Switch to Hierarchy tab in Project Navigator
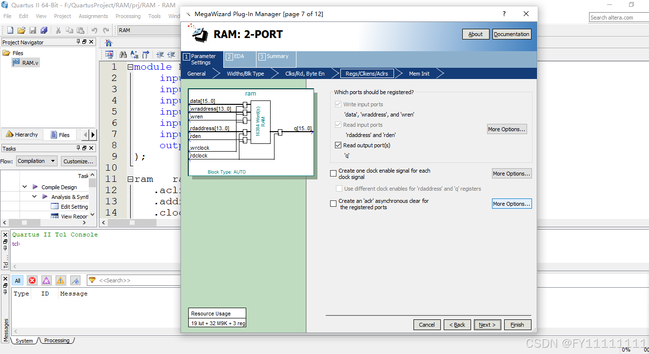Viewport: 649px width, 354px height. pyautogui.click(x=22, y=135)
